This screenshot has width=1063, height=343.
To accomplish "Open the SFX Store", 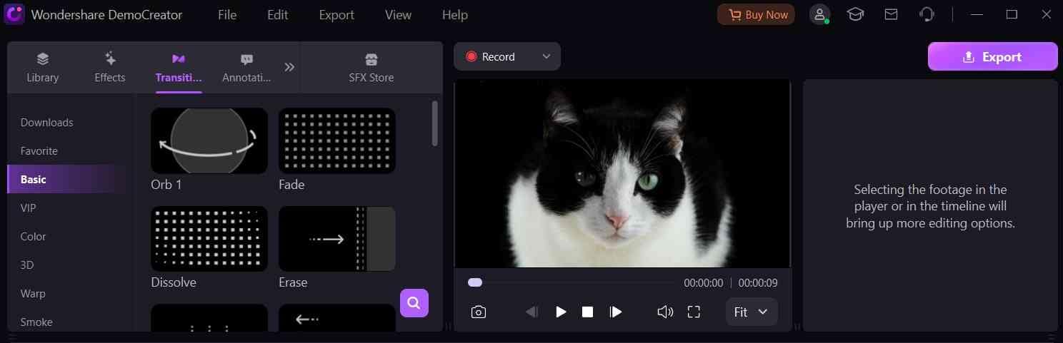I will coord(371,67).
